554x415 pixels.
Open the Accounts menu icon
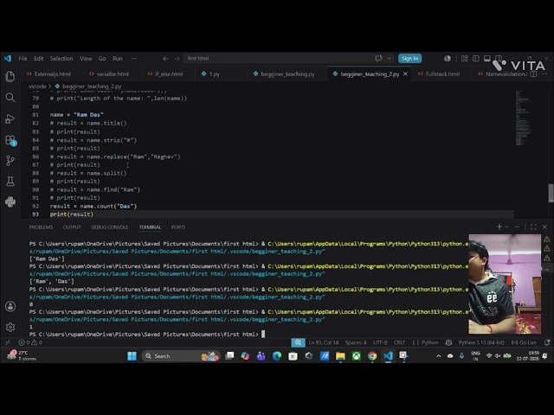[10, 306]
